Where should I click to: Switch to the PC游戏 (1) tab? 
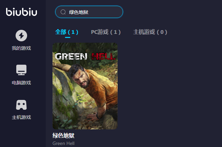106,32
